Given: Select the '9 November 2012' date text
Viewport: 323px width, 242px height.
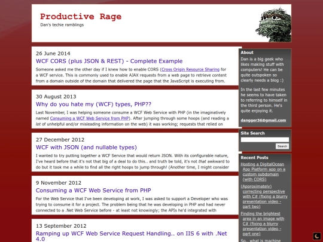Looking at the screenshot, I should tap(59, 183).
